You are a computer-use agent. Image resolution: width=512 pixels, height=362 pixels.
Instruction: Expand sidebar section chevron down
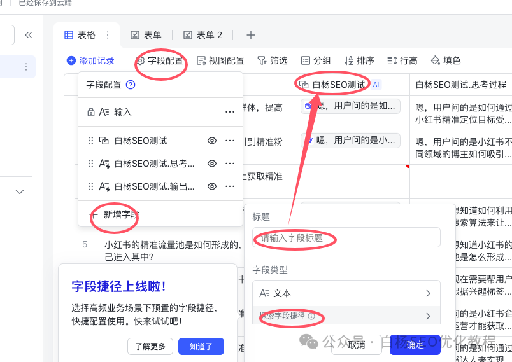[x=20, y=191]
